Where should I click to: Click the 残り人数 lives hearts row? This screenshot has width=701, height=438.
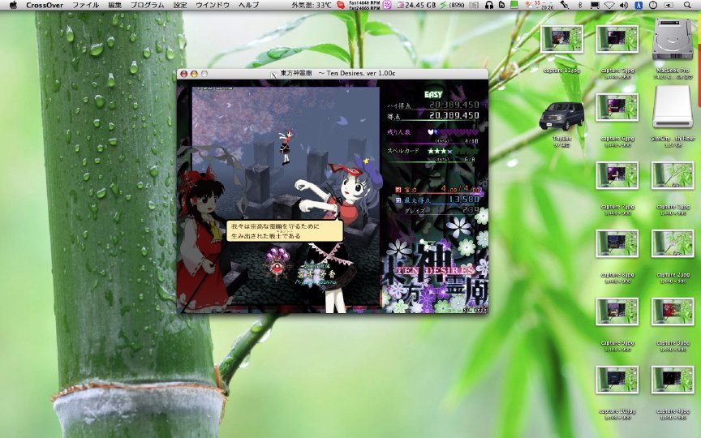(x=454, y=132)
